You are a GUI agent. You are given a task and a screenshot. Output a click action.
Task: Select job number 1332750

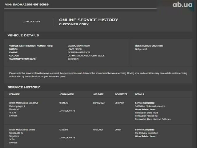(x=64, y=130)
